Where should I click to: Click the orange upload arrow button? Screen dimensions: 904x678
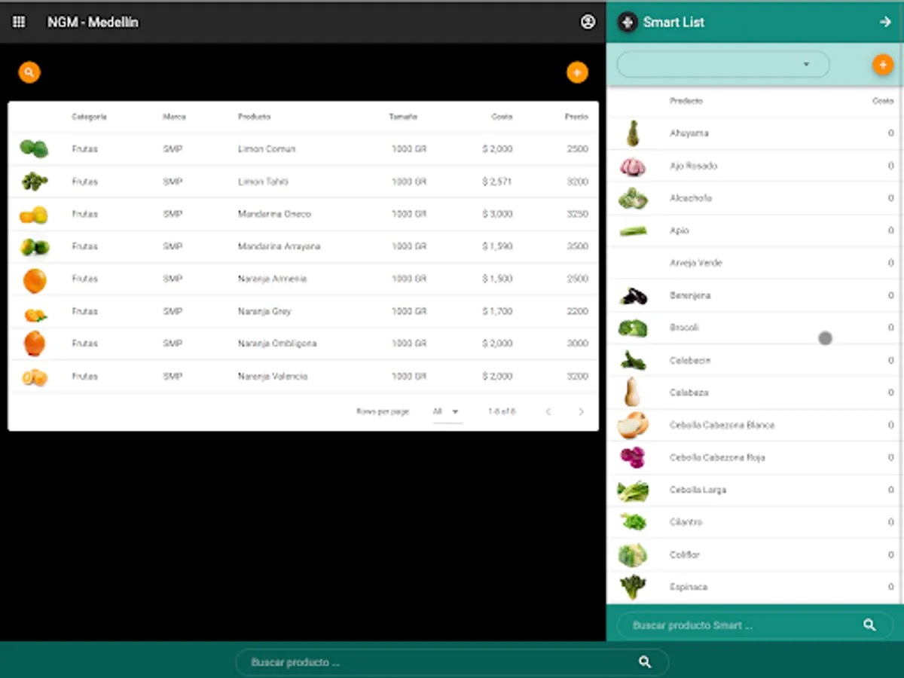(x=577, y=72)
